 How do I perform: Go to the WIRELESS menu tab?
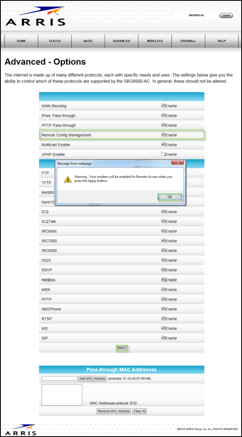(x=155, y=41)
